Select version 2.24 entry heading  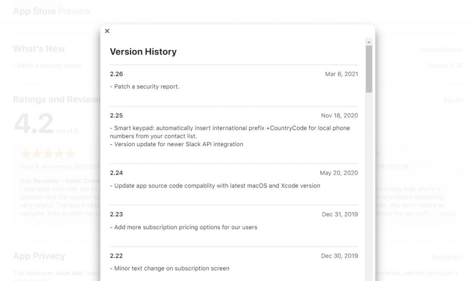pyautogui.click(x=116, y=173)
